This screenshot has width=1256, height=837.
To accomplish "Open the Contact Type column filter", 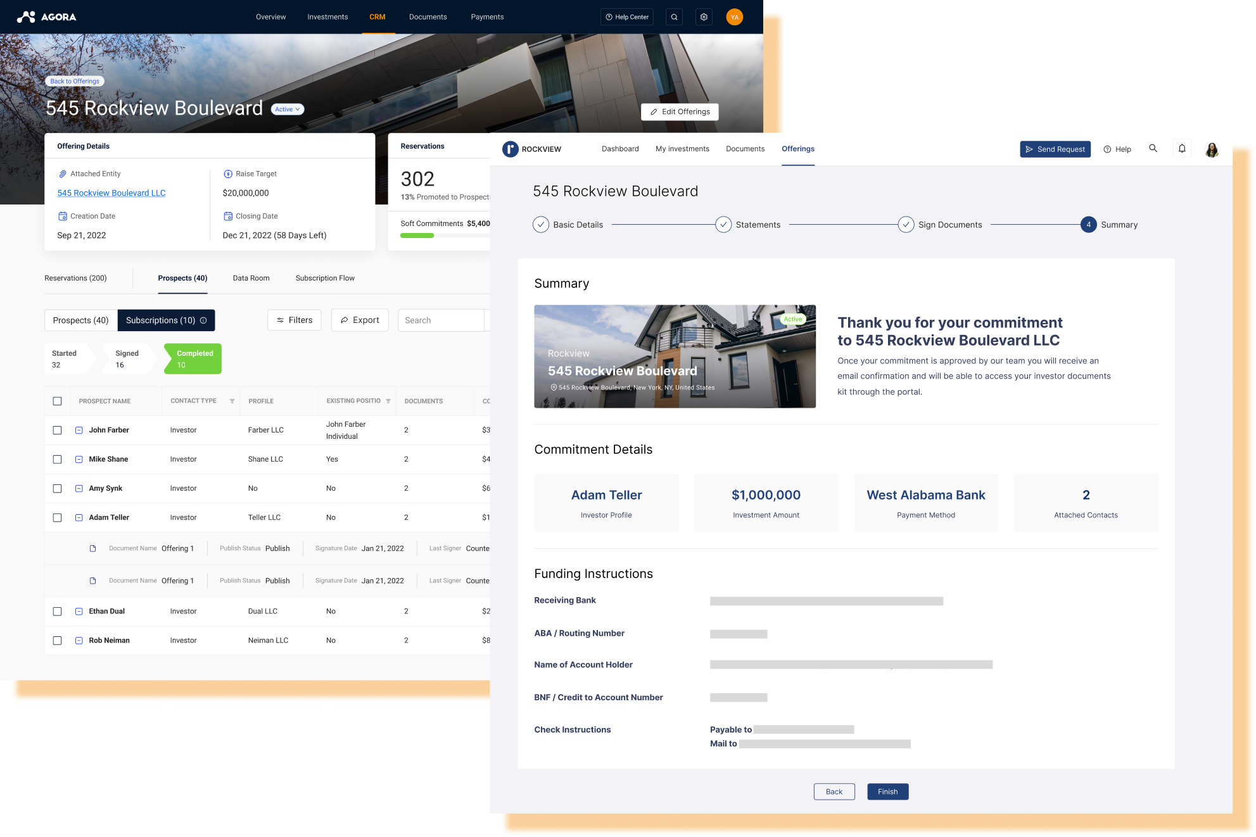I will pos(232,401).
